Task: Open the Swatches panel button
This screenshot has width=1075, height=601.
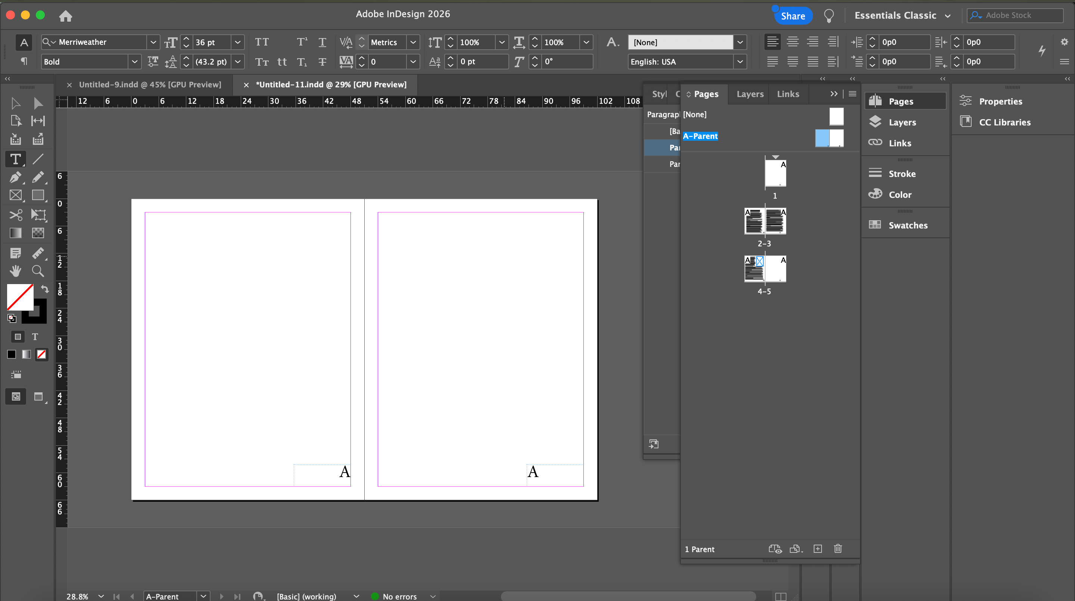Action: (x=908, y=225)
